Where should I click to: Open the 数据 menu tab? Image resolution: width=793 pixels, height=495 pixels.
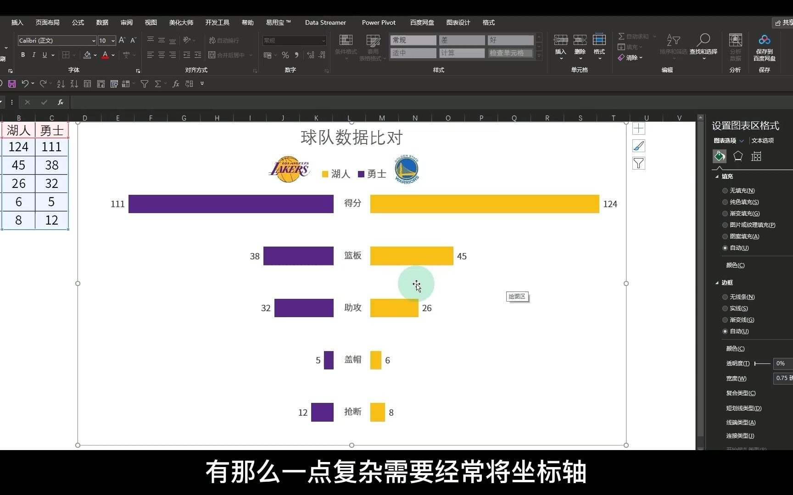pyautogui.click(x=102, y=22)
